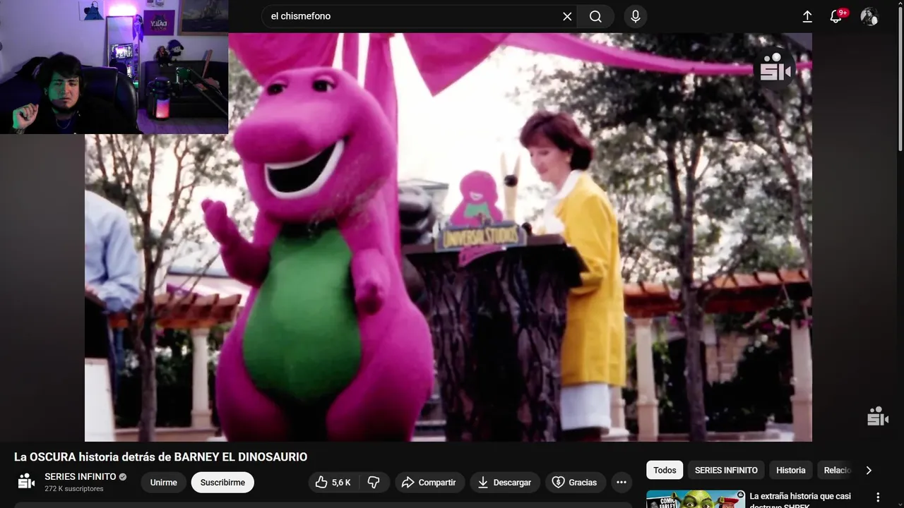This screenshot has width=904, height=508.
Task: Open more actions three-dot menu
Action: [x=621, y=483]
